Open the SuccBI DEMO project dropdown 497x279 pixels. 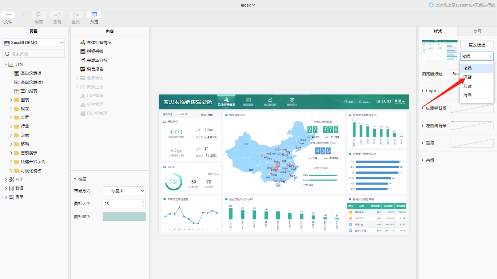coord(33,43)
